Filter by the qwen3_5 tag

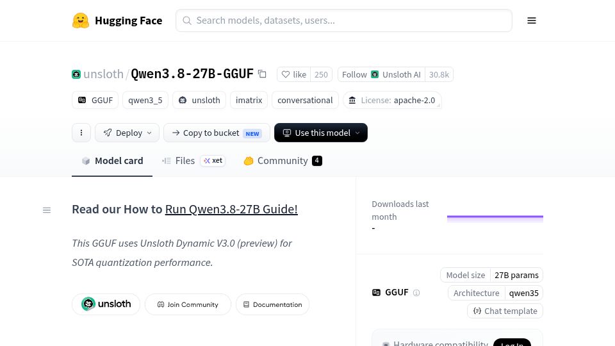[x=145, y=100]
